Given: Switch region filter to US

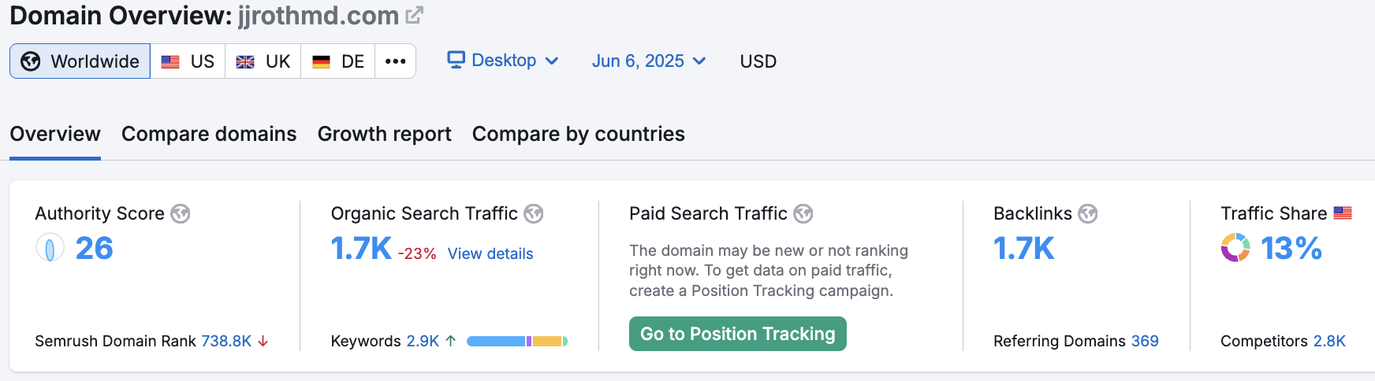Looking at the screenshot, I should click(x=188, y=61).
